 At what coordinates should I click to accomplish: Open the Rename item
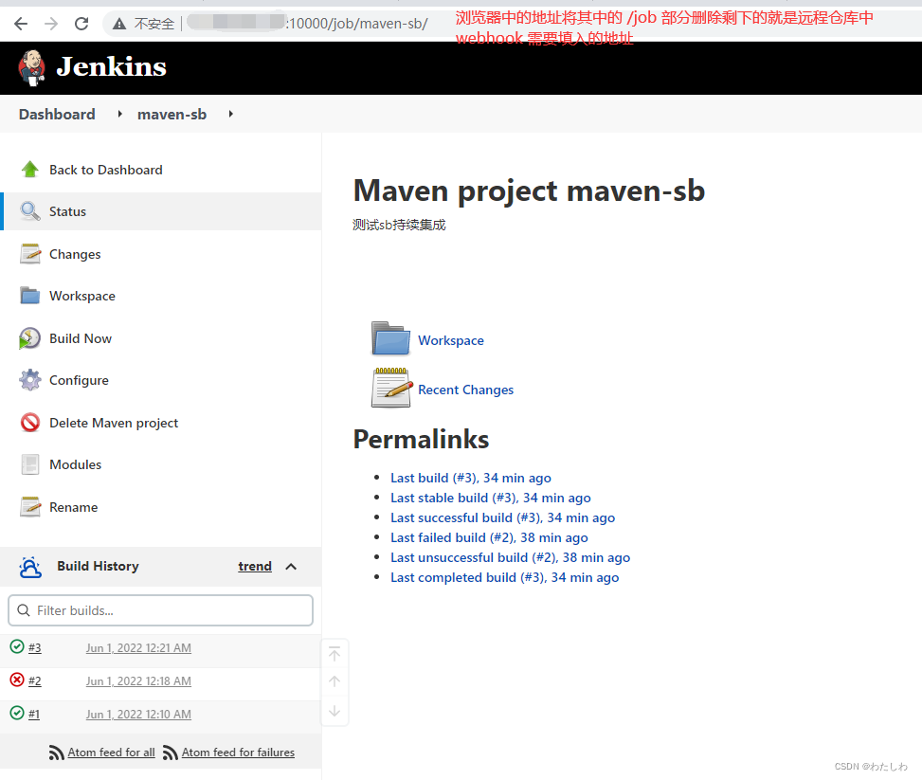74,507
